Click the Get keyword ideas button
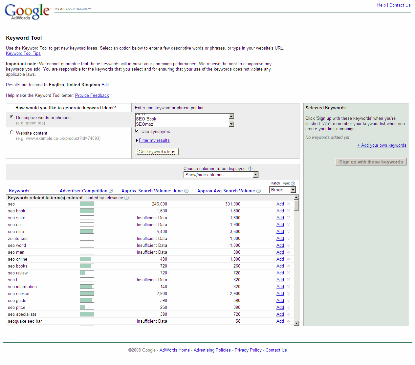This screenshot has width=415, height=365. [157, 152]
